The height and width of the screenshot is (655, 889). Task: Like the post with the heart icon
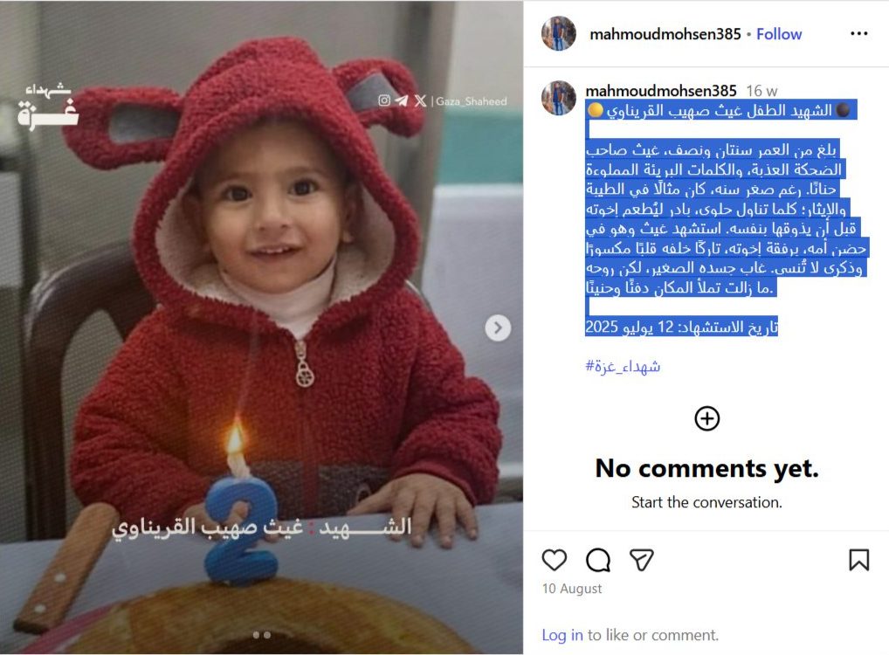(x=554, y=560)
